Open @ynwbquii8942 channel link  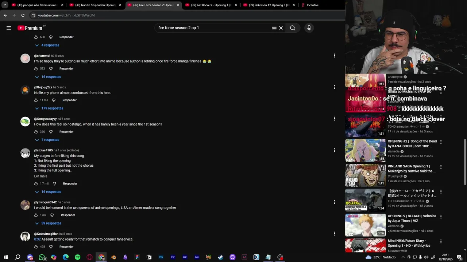pyautogui.click(x=45, y=202)
